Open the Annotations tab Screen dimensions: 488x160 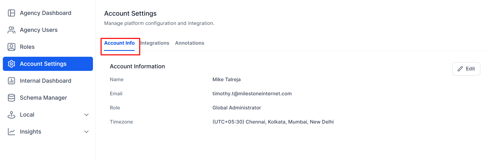pyautogui.click(x=190, y=43)
